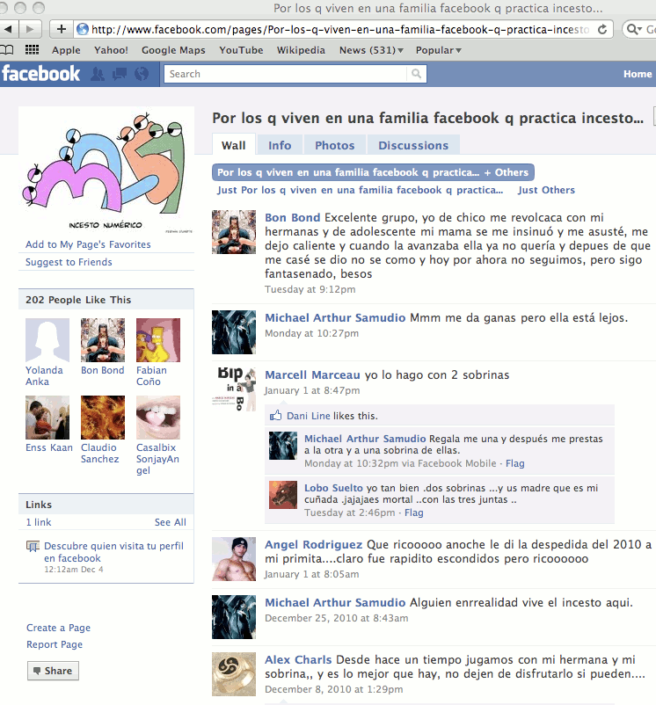
Task: Click Alex Charls's ring avatar
Action: coord(234,674)
